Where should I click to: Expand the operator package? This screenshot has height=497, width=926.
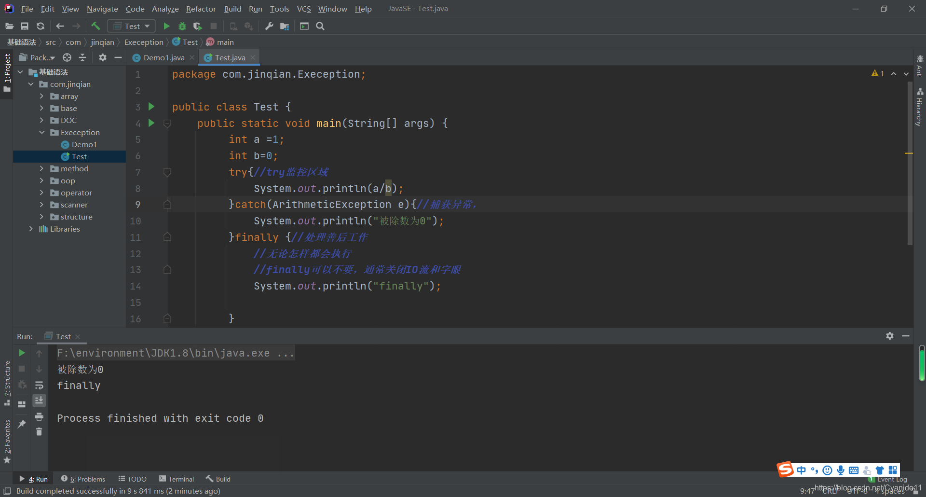point(41,193)
